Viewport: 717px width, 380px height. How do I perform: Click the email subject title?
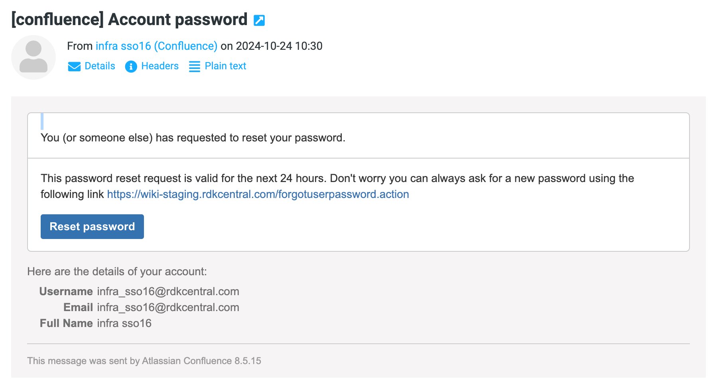pyautogui.click(x=130, y=20)
